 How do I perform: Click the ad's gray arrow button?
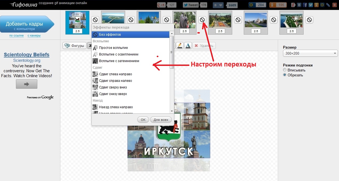click(27, 84)
